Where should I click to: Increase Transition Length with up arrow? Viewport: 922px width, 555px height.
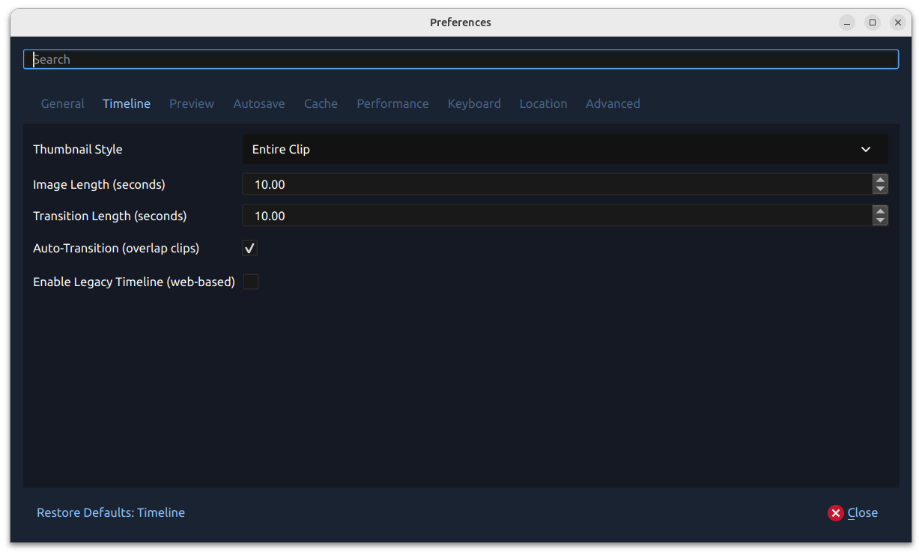tap(880, 211)
